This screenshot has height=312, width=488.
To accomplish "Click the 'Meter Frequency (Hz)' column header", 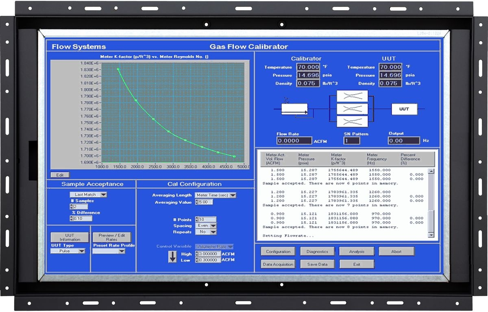I will [376, 159].
